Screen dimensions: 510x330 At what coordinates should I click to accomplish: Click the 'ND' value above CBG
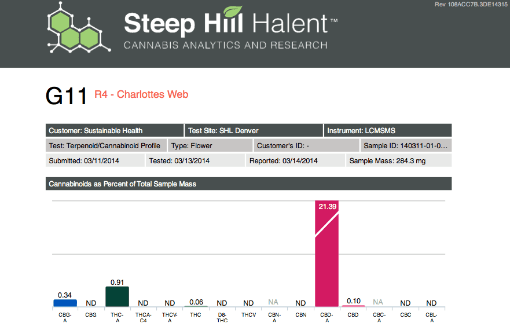pos(91,303)
